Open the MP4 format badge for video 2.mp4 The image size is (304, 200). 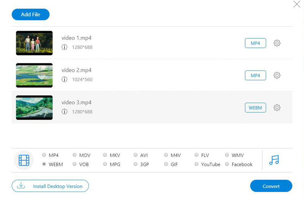255,76
